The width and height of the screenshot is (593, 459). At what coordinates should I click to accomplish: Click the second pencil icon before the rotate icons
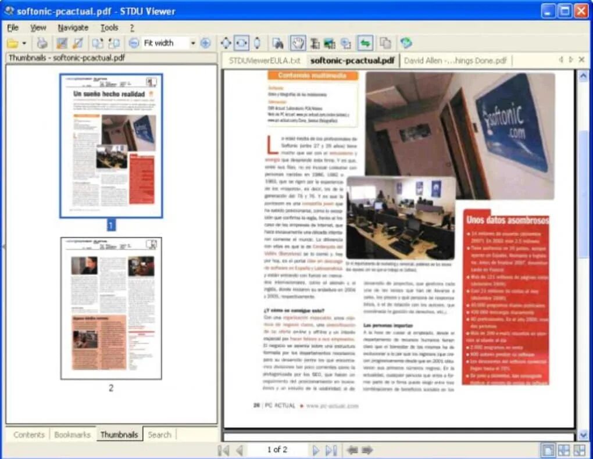[78, 44]
